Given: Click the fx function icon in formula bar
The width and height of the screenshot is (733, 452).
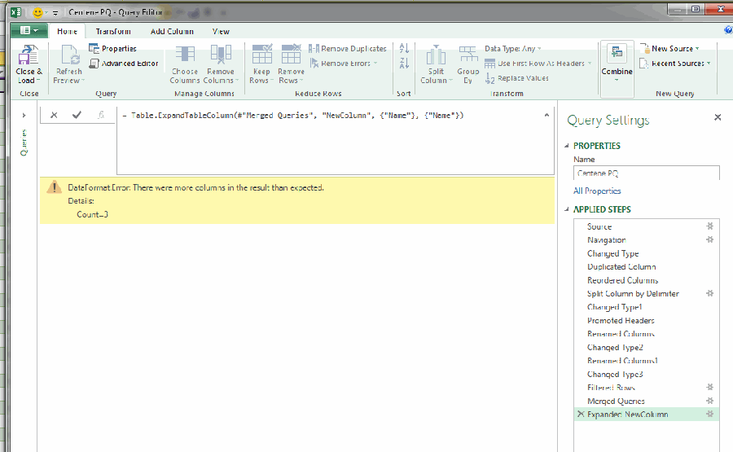Looking at the screenshot, I should click(100, 115).
